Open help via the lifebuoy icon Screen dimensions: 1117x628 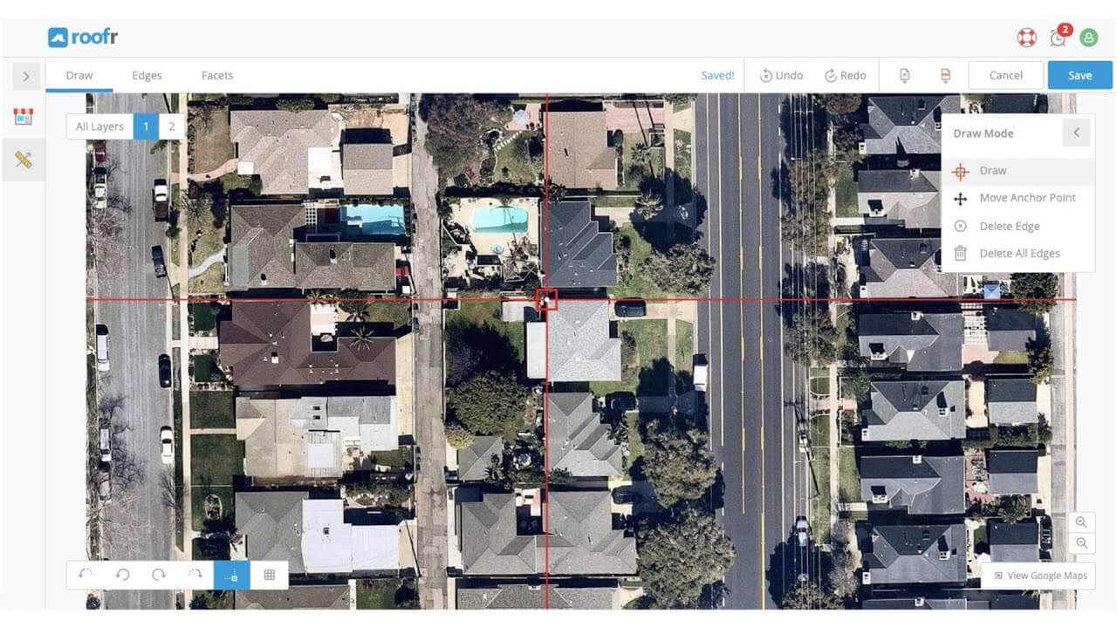[x=1026, y=38]
